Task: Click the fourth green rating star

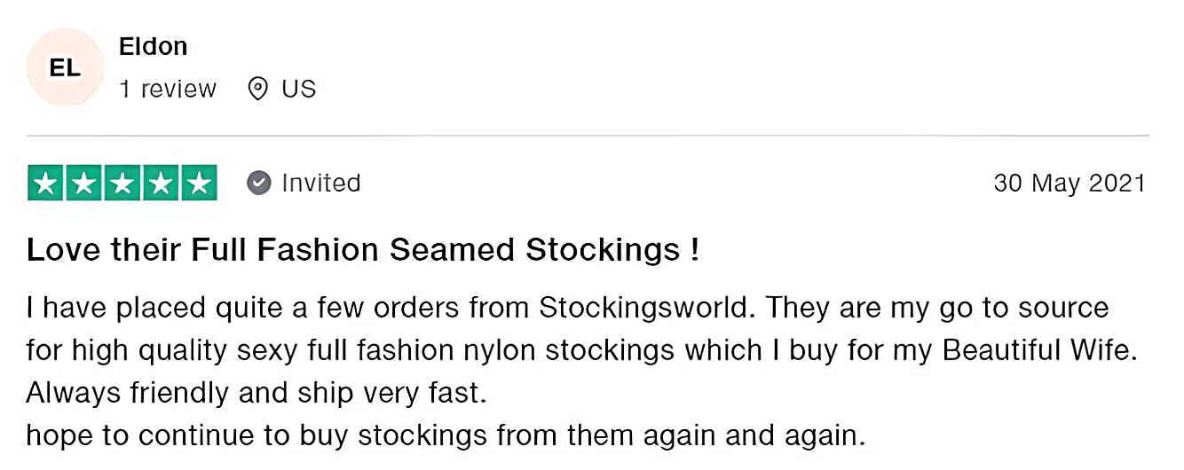Action: (161, 183)
